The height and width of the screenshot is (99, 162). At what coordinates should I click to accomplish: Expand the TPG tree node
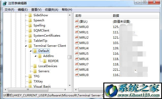26,76
